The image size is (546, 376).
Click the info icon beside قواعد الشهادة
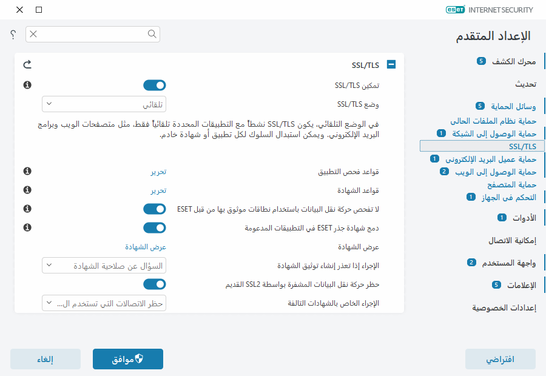coord(27,190)
